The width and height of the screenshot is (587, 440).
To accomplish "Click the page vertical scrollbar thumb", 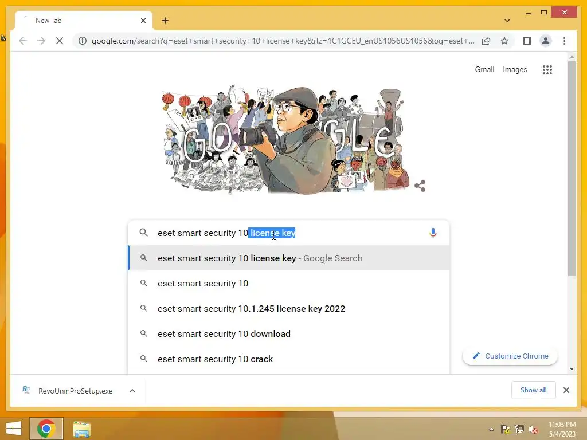I will point(572,168).
